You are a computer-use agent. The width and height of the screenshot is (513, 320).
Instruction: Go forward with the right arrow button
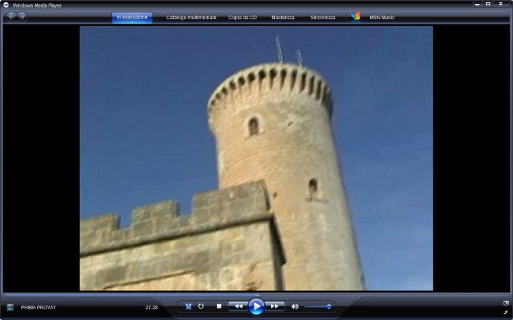pyautogui.click(x=22, y=16)
